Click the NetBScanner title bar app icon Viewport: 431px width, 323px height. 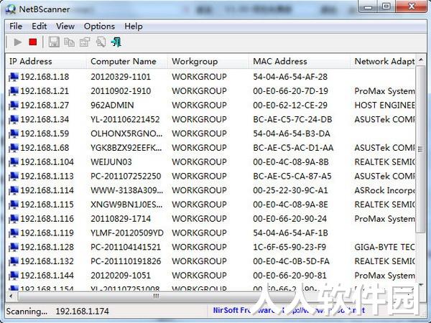[11, 9]
